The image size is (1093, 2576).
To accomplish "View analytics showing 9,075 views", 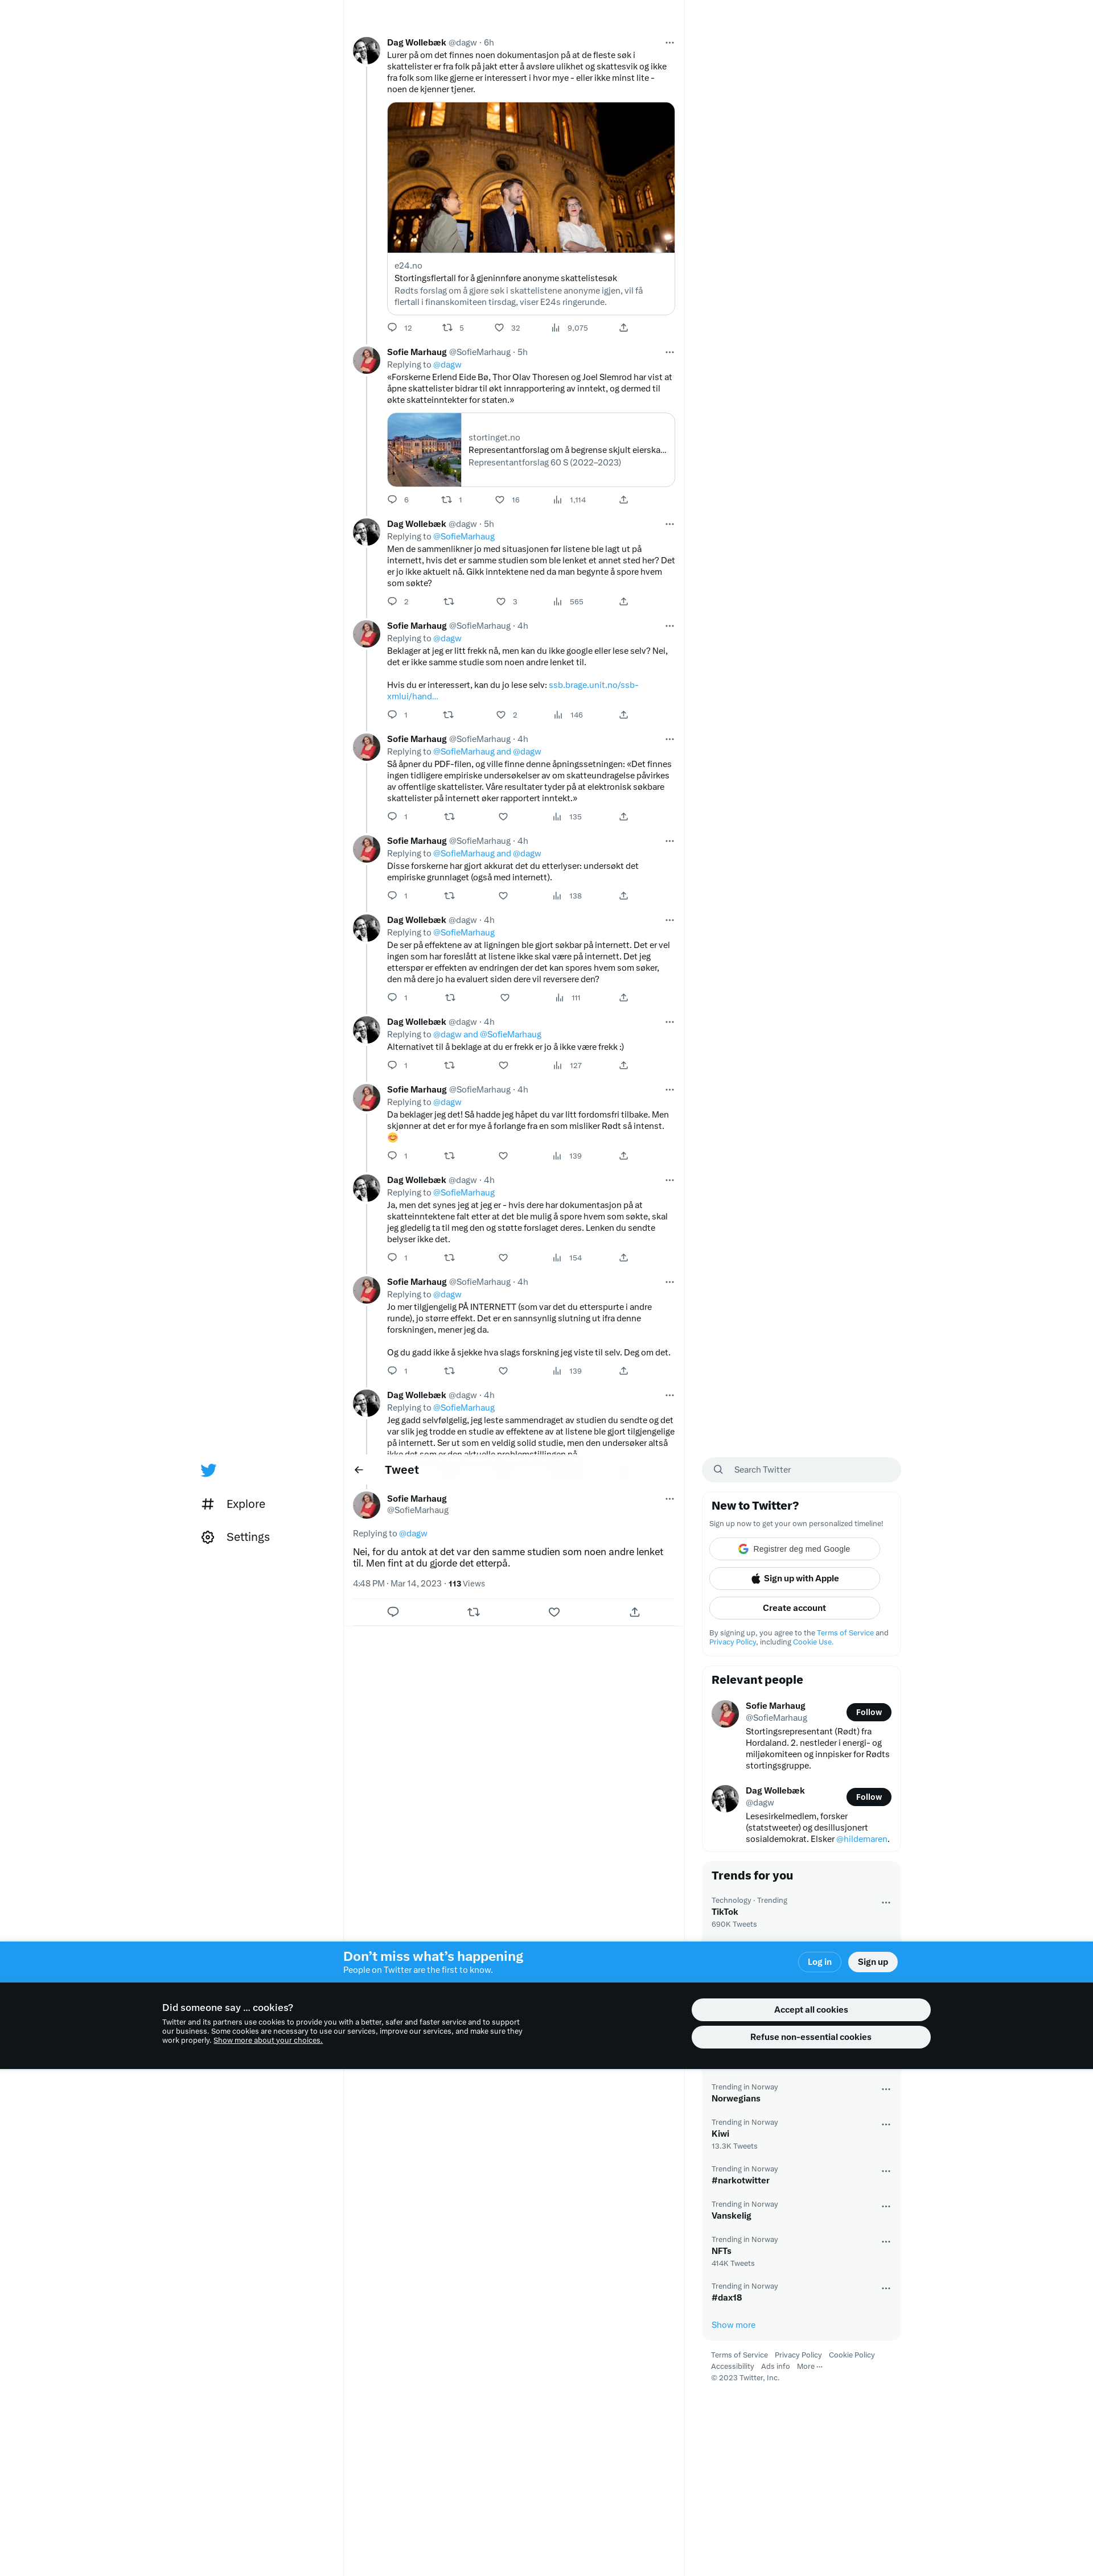I will [x=569, y=328].
